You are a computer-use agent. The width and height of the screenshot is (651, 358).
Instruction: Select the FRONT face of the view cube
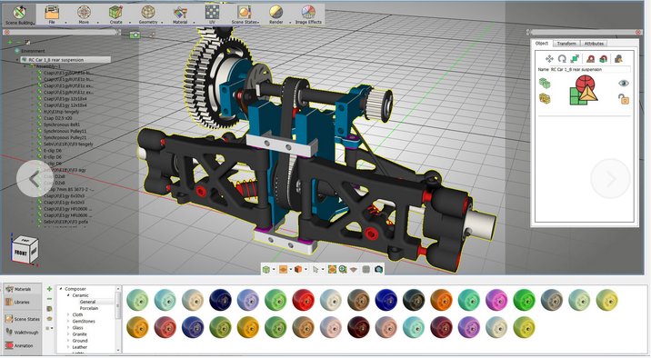point(21,253)
